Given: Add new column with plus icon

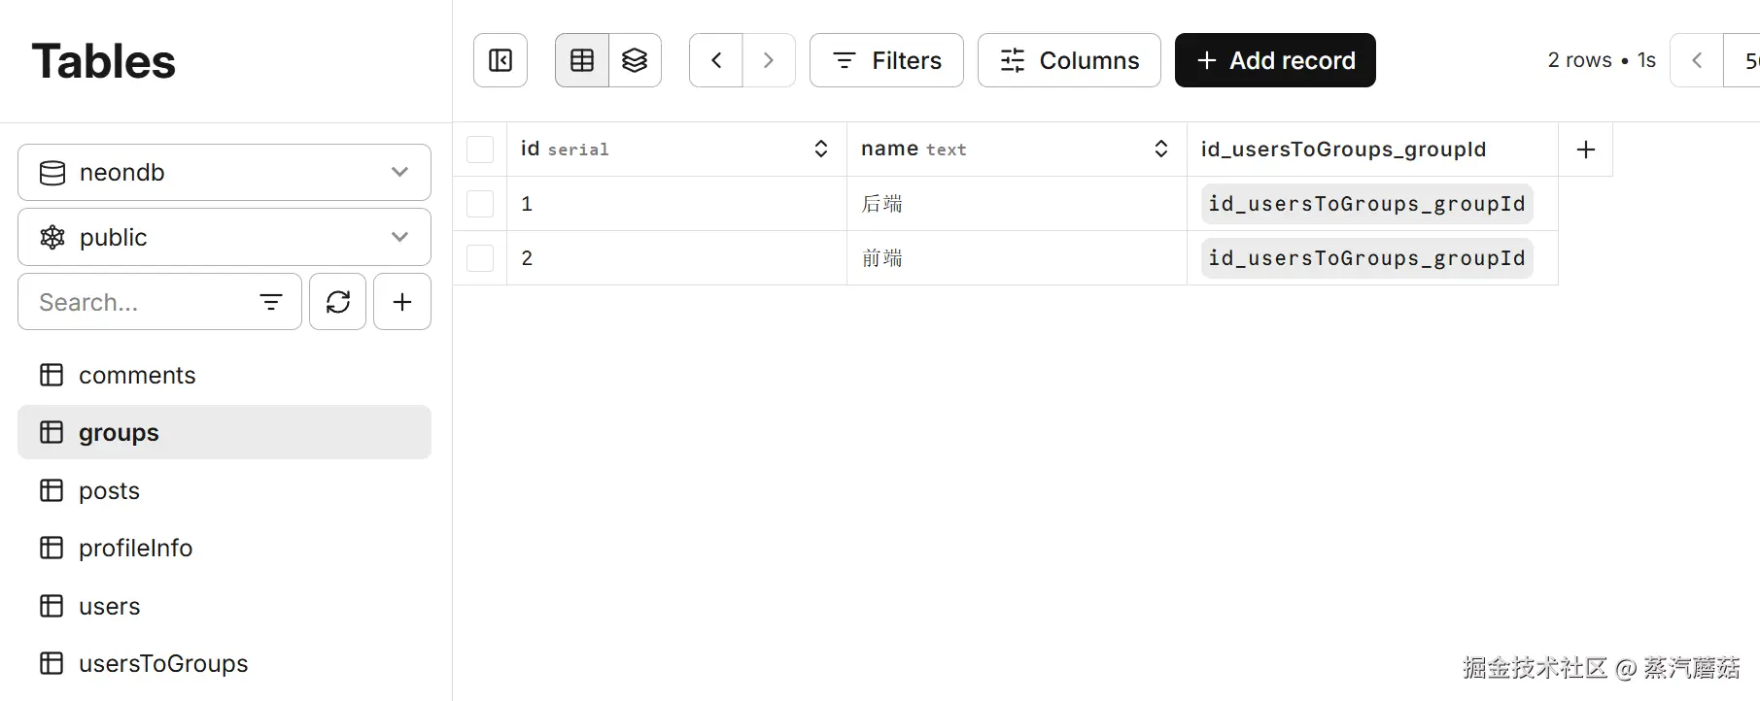Looking at the screenshot, I should [1585, 150].
